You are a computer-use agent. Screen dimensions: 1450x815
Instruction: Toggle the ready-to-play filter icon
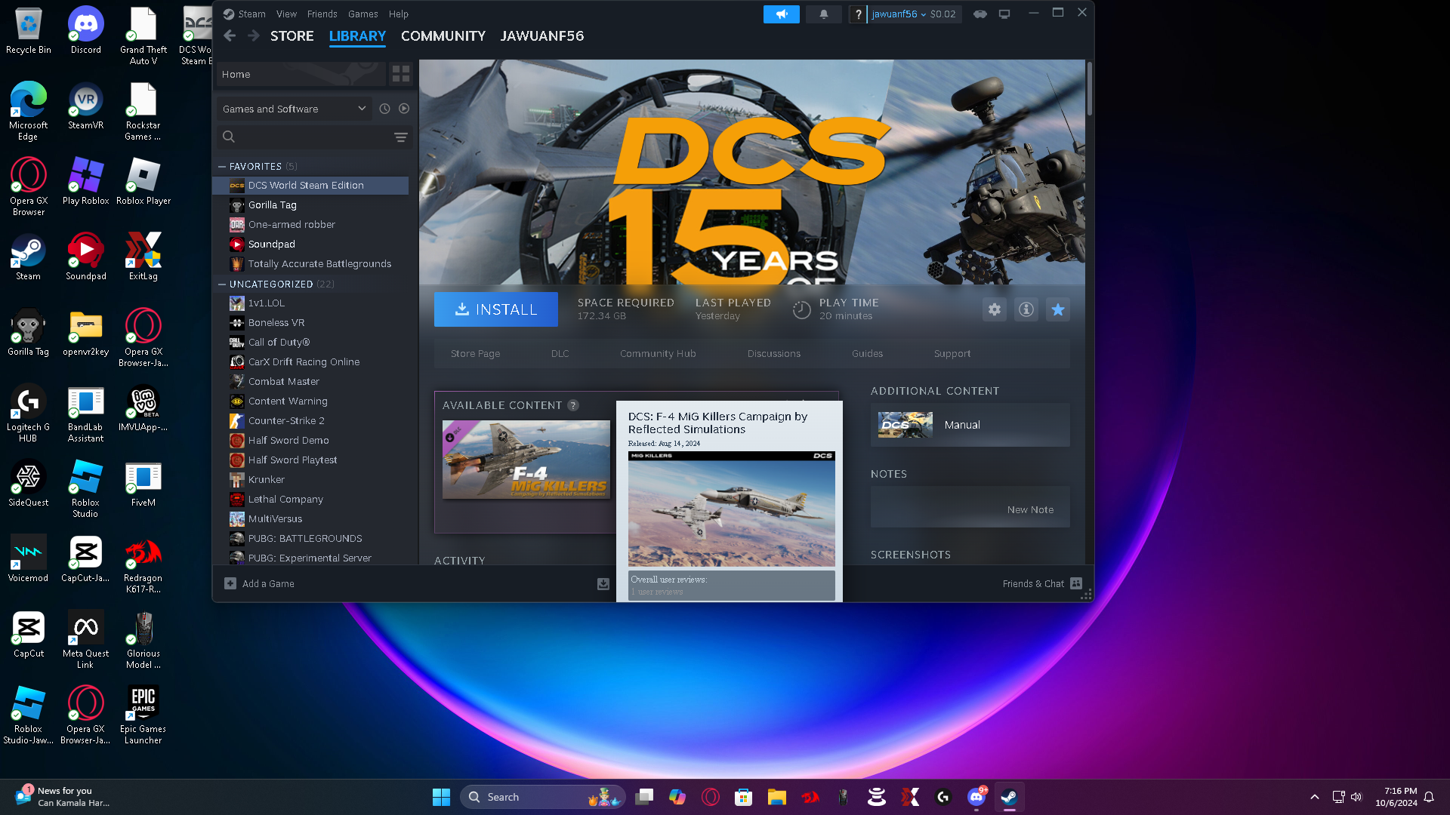click(x=404, y=109)
